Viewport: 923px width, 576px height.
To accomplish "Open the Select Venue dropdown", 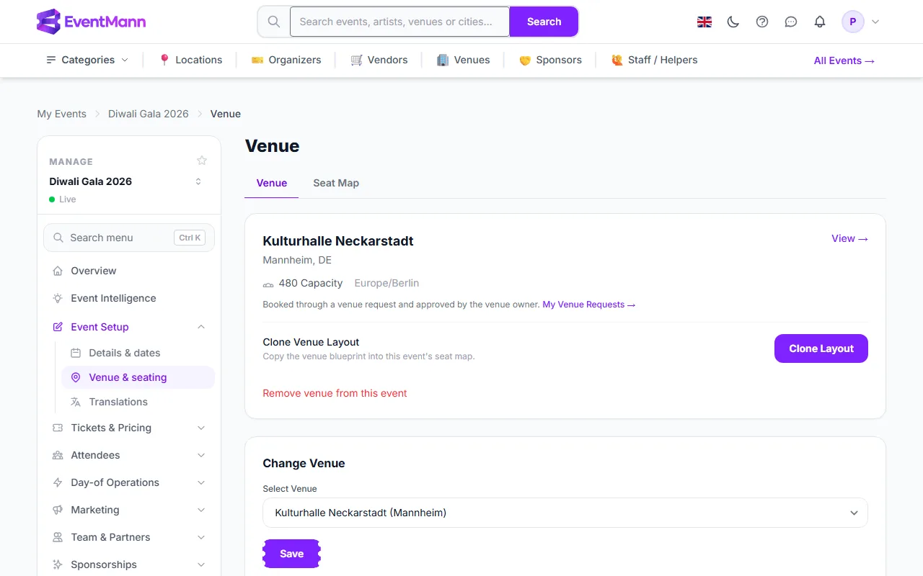I will [565, 513].
